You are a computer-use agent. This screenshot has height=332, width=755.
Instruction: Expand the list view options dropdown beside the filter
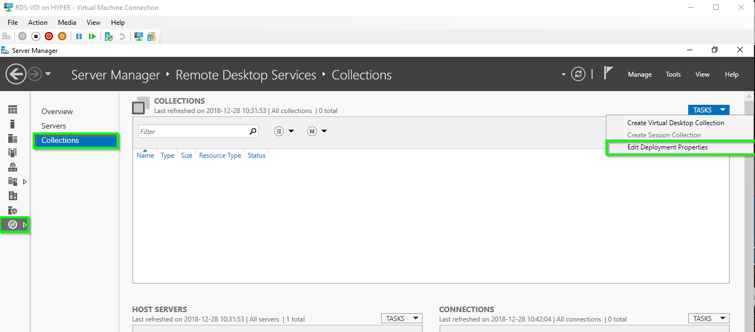[284, 131]
